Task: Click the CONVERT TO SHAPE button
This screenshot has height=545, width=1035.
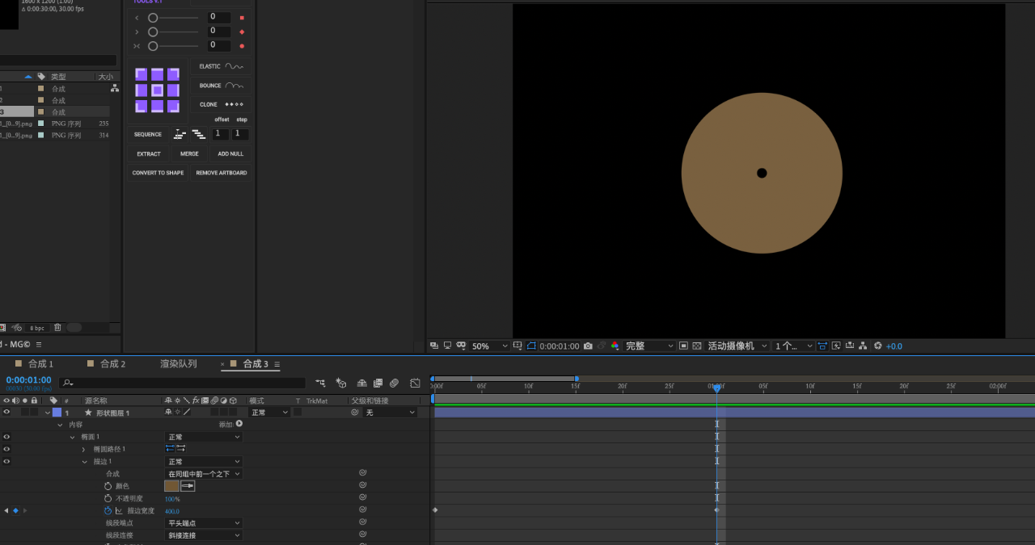Action: (158, 173)
